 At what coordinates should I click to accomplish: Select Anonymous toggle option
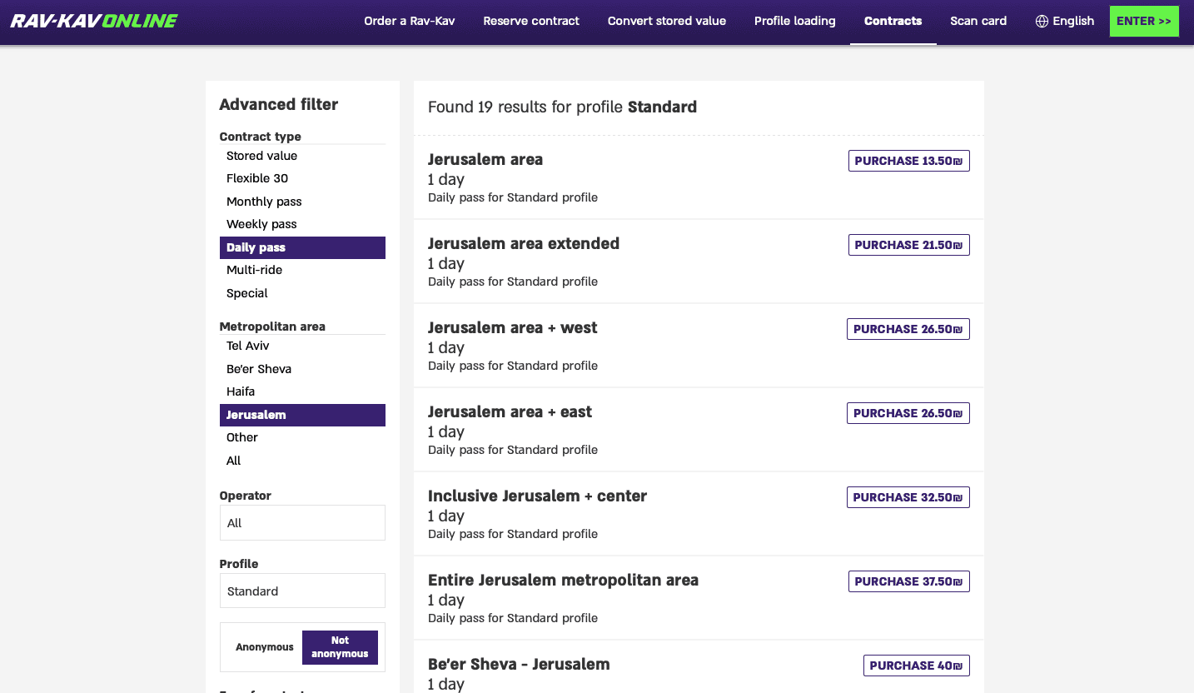coord(265,647)
